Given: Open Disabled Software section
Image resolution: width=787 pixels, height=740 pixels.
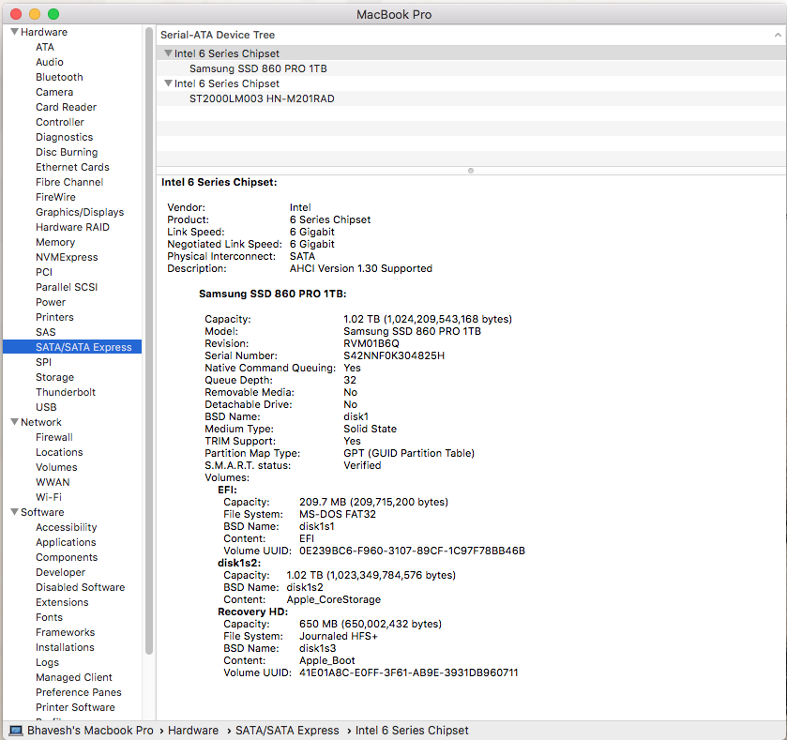Looking at the screenshot, I should [x=80, y=587].
